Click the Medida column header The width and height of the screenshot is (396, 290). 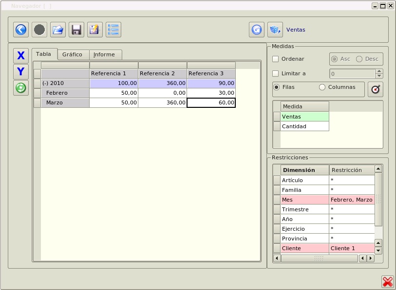pos(304,106)
